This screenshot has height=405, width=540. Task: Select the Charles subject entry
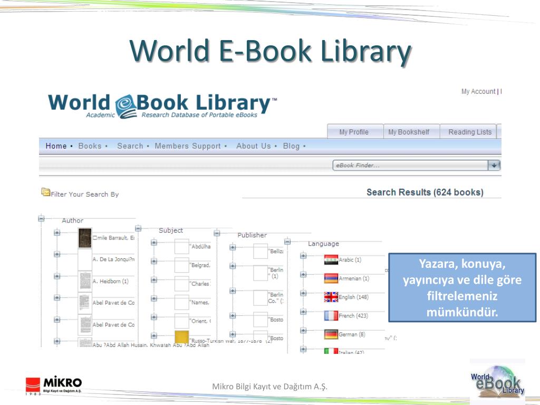(x=201, y=284)
